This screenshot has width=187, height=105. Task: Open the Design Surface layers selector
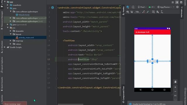pos(128,7)
